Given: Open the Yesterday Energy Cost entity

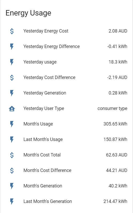Looking at the screenshot, I should [66, 31].
